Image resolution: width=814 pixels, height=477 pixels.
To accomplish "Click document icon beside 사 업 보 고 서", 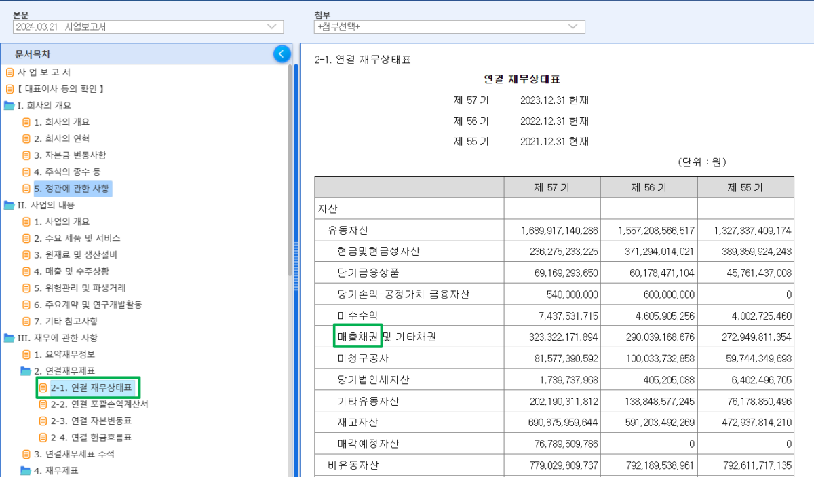I will [9, 72].
